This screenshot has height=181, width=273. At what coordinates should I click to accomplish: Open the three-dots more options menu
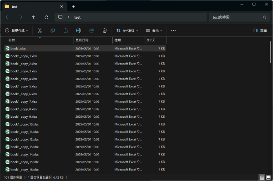[x=173, y=30]
